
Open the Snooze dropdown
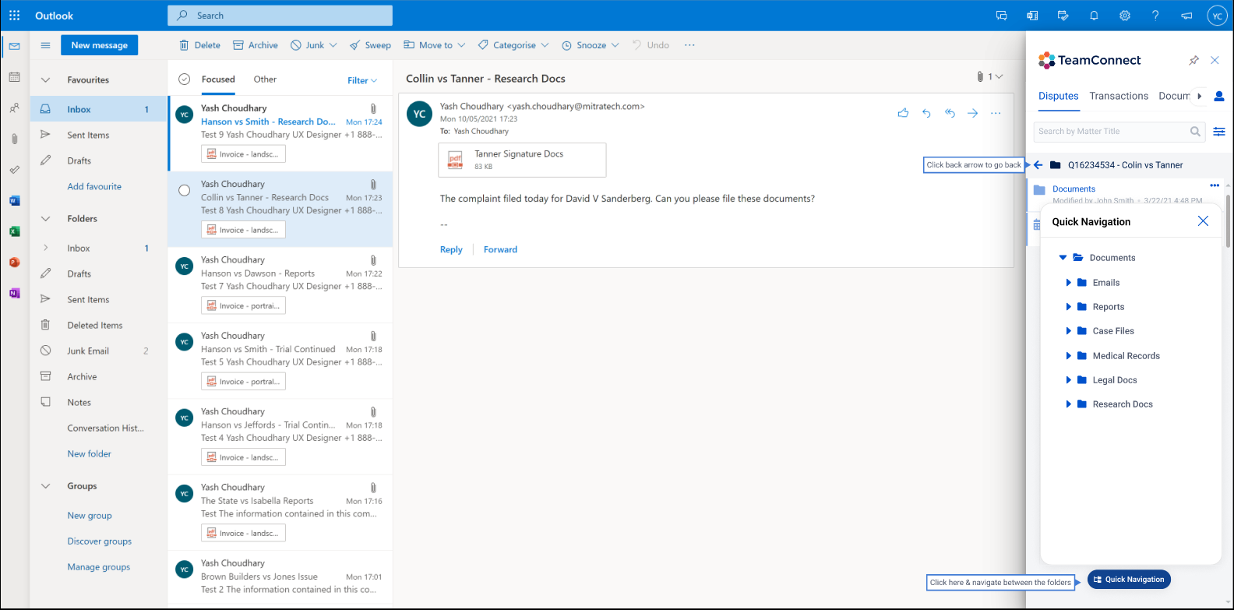pos(591,45)
